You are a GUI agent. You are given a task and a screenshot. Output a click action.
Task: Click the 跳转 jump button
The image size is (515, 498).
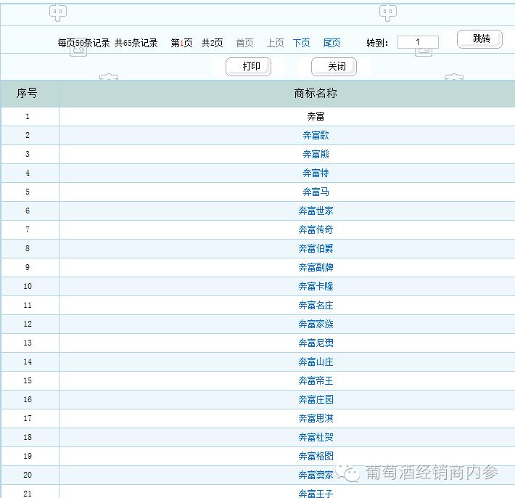[x=479, y=39]
